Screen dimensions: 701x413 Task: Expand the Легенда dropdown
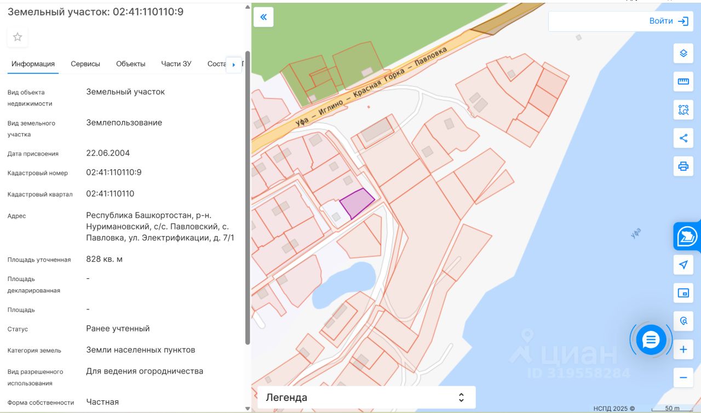click(366, 397)
